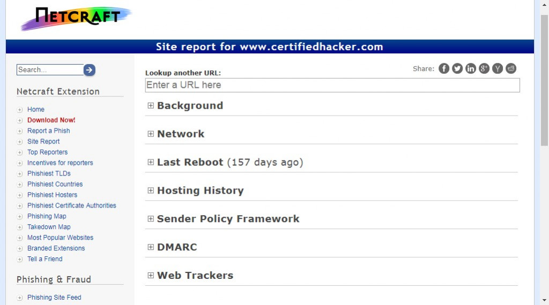Click the sidebar Search field

(50, 70)
